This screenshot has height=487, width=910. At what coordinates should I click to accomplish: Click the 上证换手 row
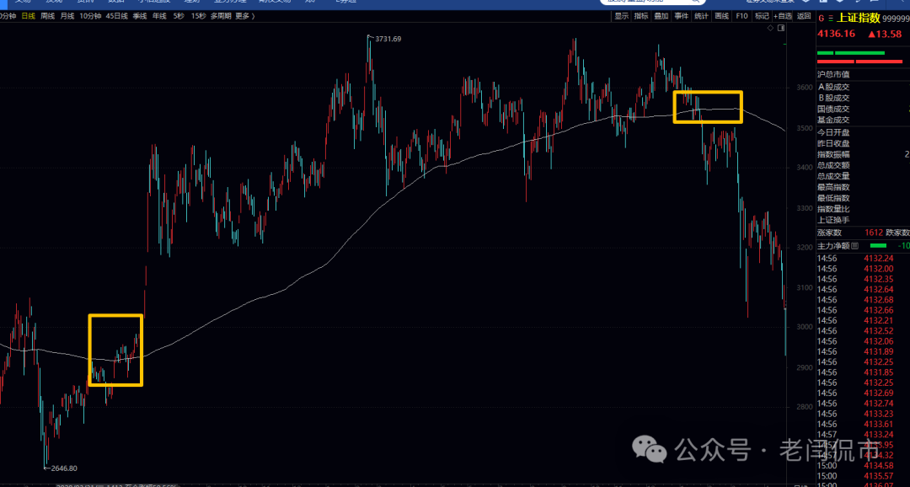[x=863, y=220]
